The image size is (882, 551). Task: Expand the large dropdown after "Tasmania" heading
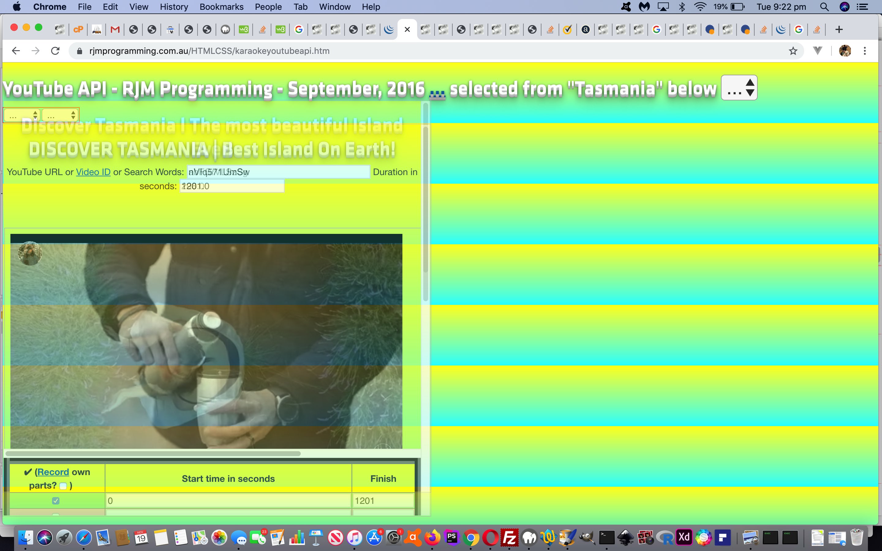point(739,88)
